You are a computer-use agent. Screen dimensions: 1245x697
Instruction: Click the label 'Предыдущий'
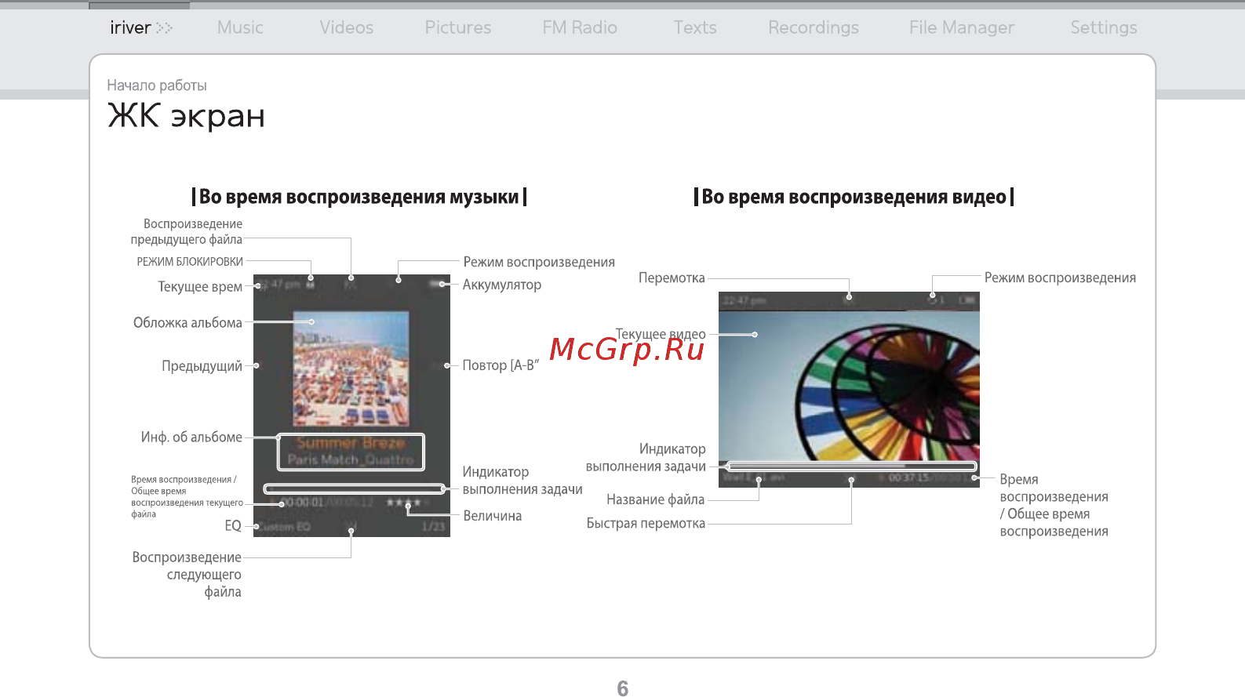pos(202,365)
